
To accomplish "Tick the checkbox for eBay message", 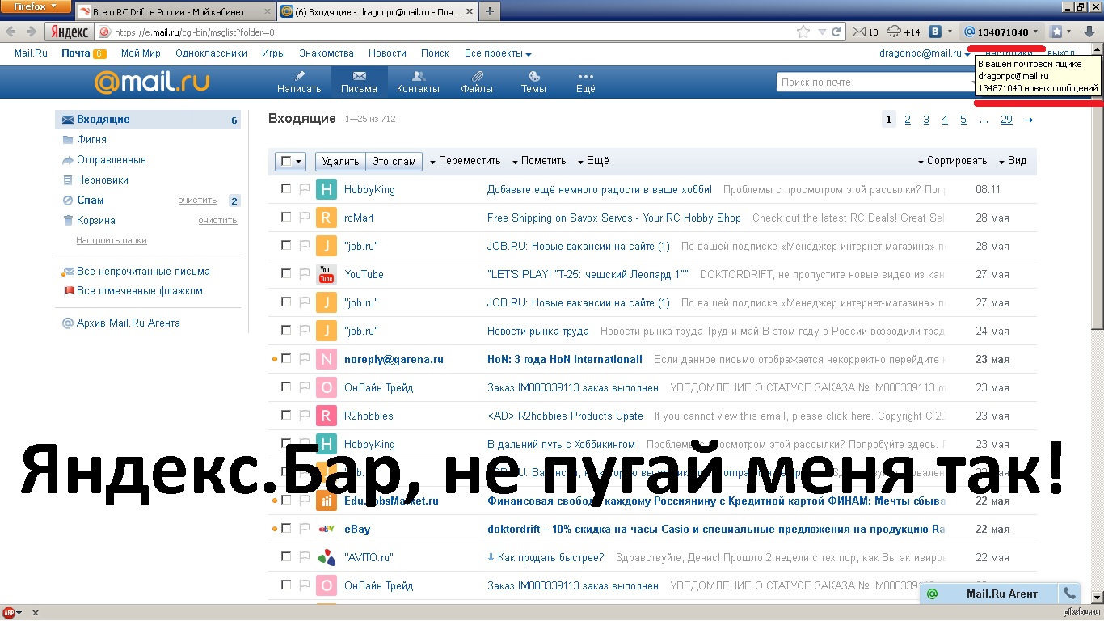I will (x=286, y=528).
